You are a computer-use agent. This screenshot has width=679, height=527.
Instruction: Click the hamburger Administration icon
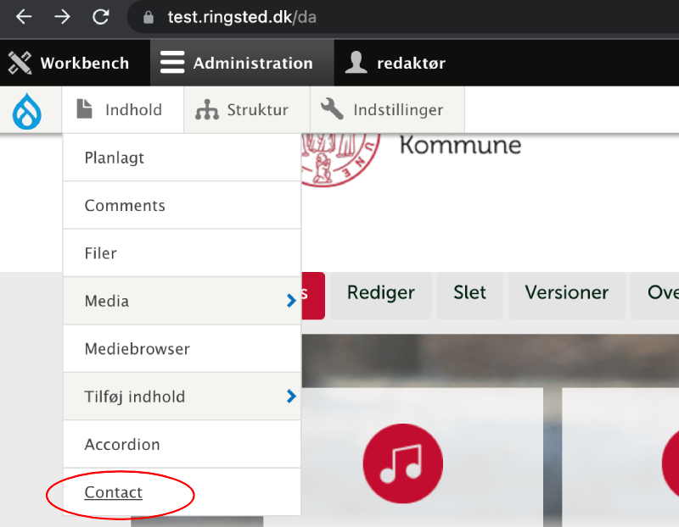[172, 63]
